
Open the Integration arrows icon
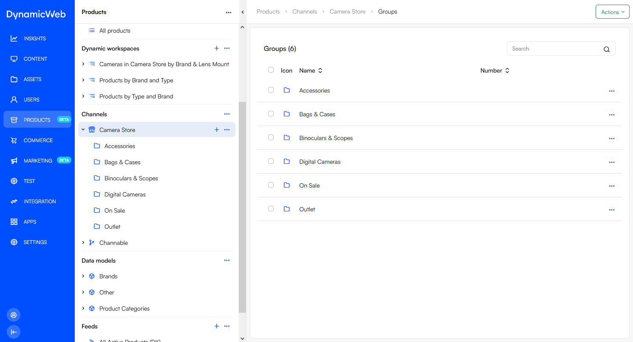click(14, 202)
